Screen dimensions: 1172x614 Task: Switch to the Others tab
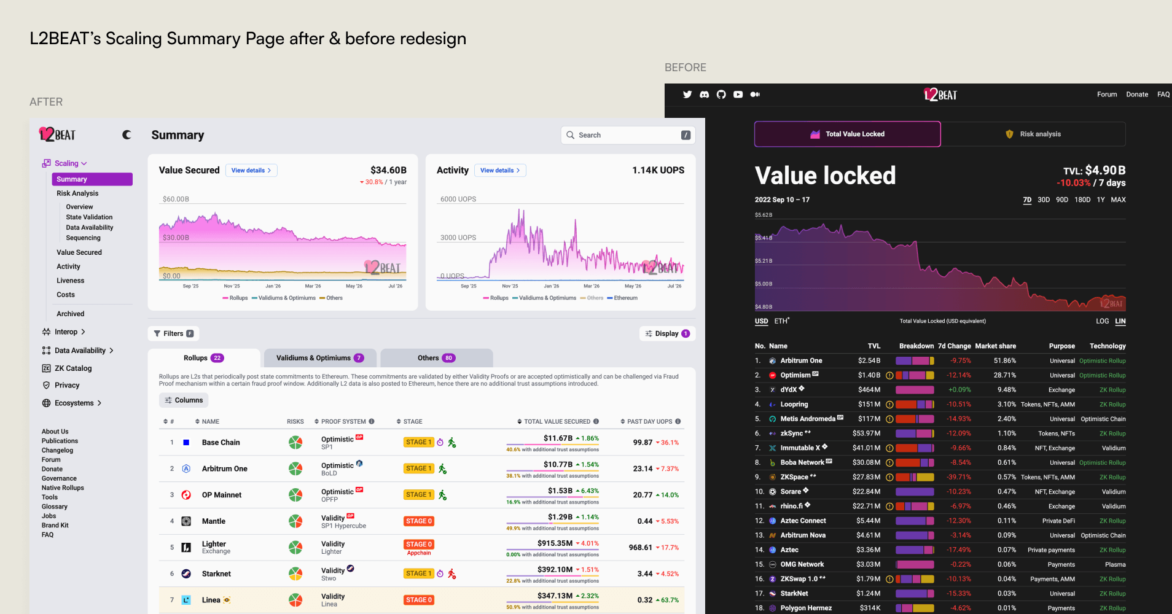pyautogui.click(x=437, y=358)
